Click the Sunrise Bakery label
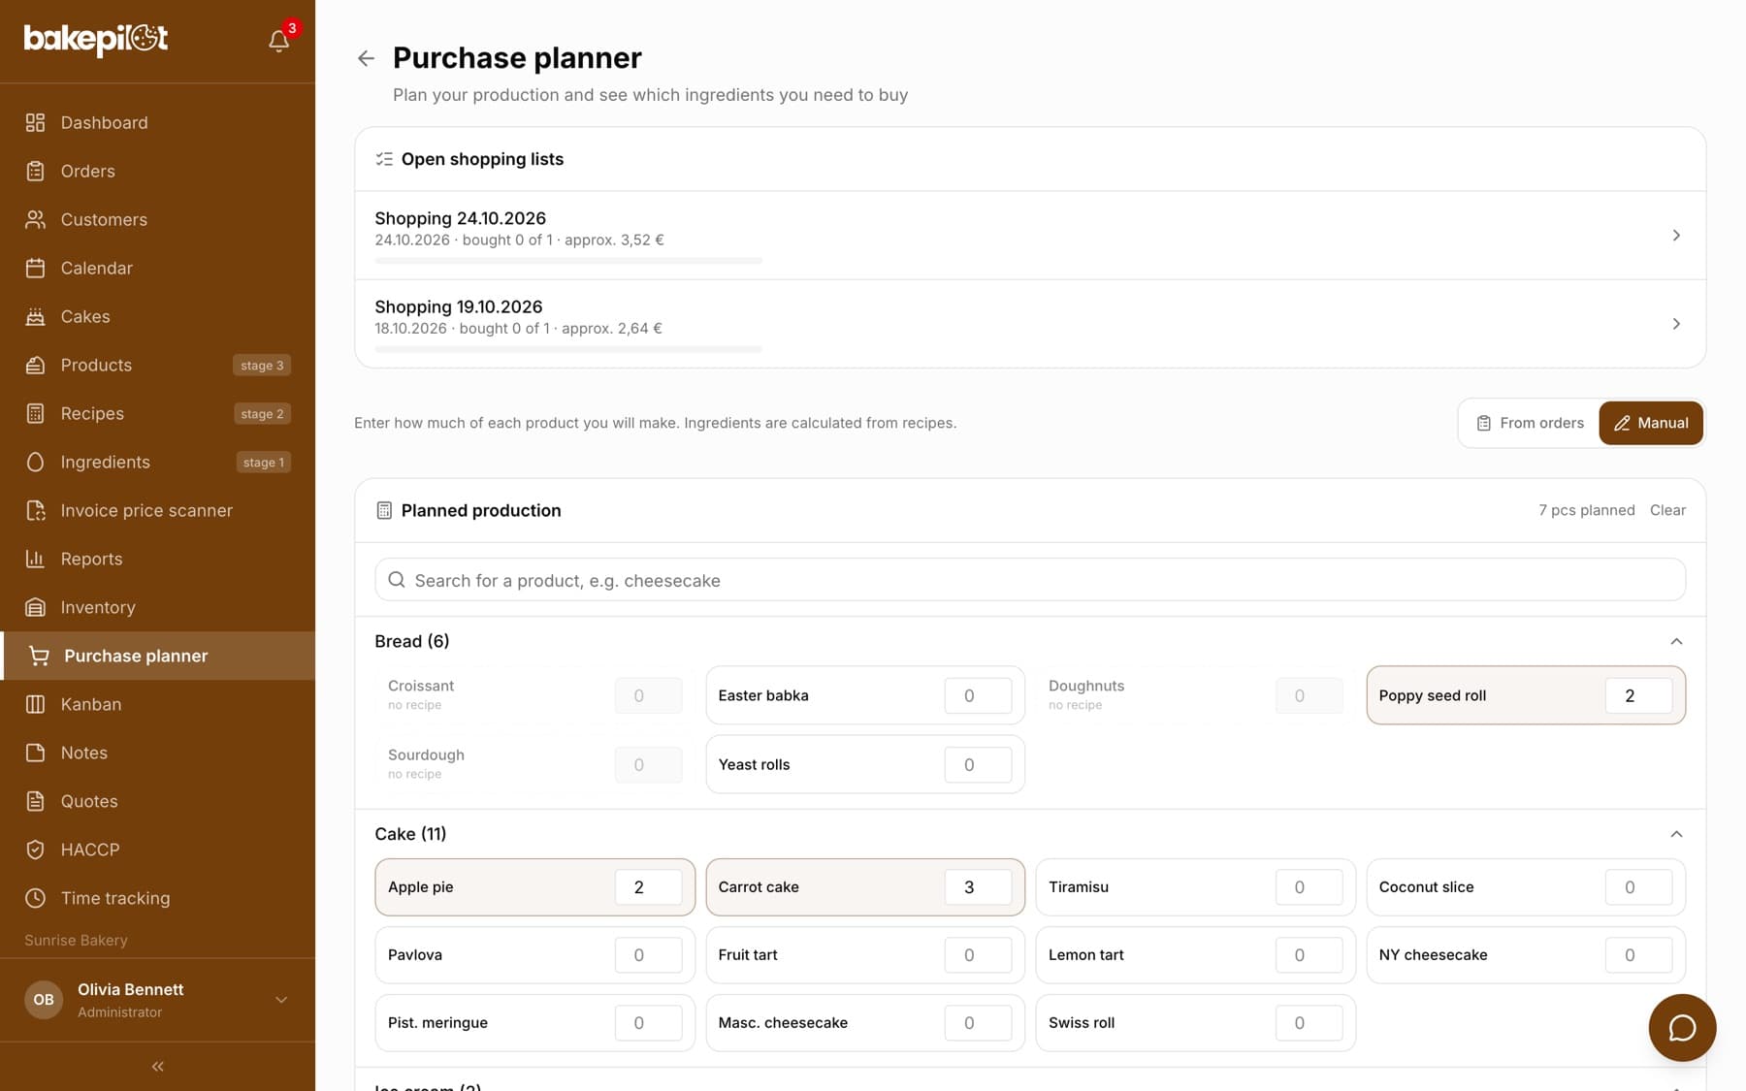This screenshot has height=1091, width=1746. 76,941
